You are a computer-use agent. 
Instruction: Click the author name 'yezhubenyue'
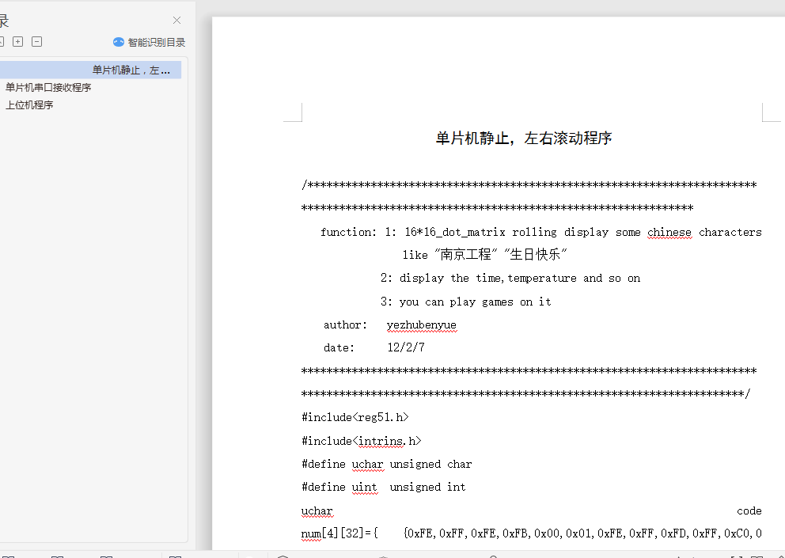[422, 325]
